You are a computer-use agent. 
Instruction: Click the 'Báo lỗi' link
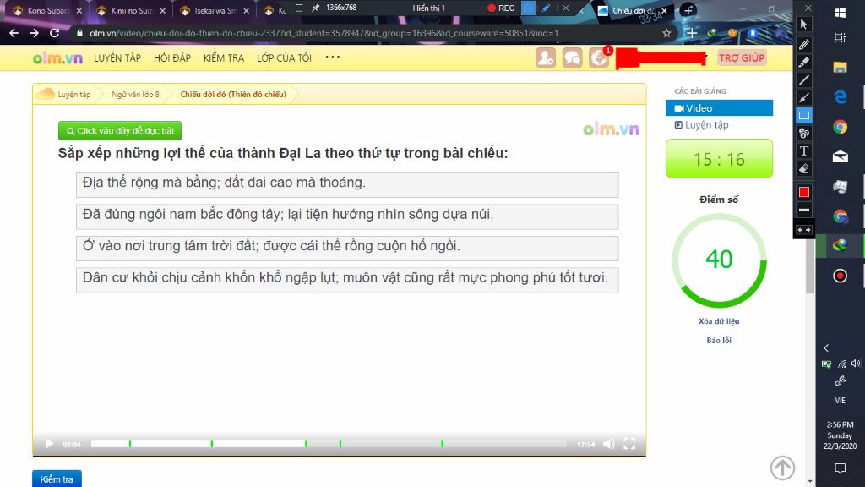719,341
